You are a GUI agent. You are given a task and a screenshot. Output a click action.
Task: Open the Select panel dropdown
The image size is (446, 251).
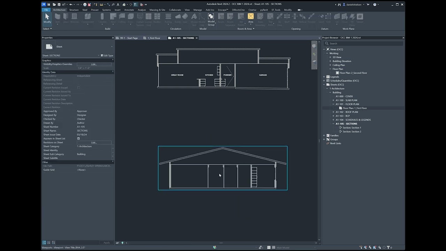point(47,29)
